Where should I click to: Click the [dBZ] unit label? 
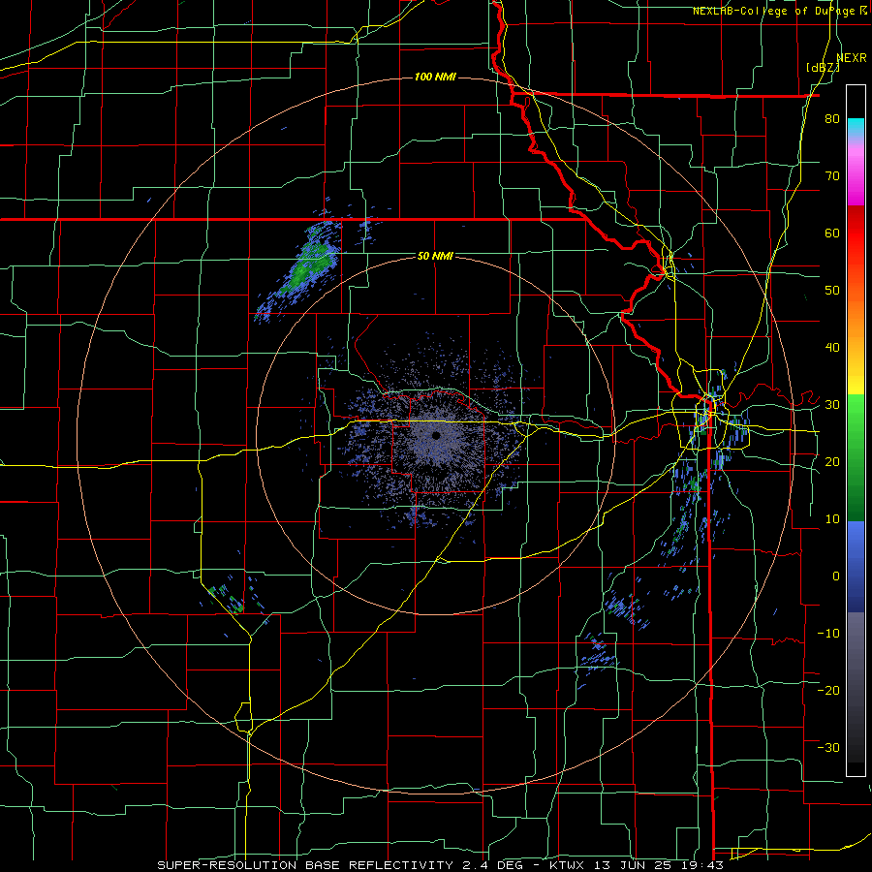pos(823,67)
